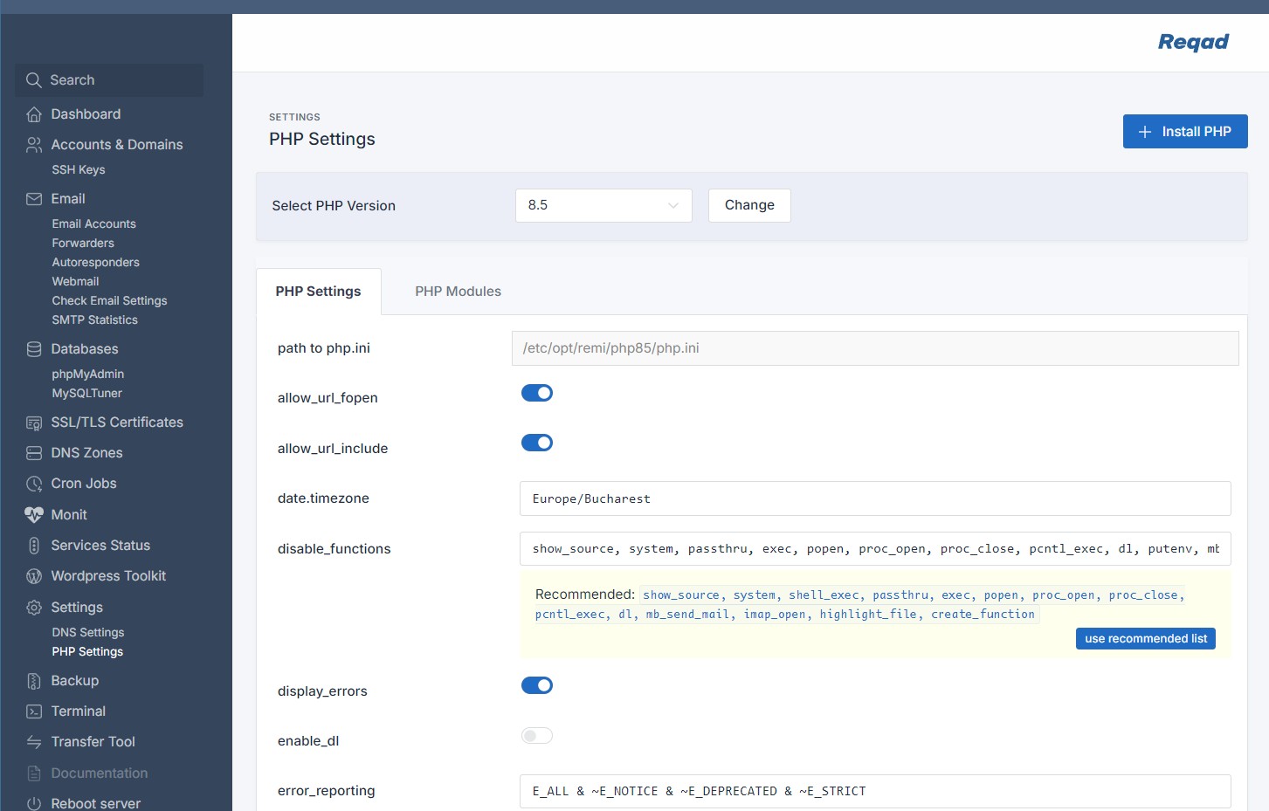Click the Databases cylinder icon
This screenshot has height=811, width=1269.
(x=34, y=349)
